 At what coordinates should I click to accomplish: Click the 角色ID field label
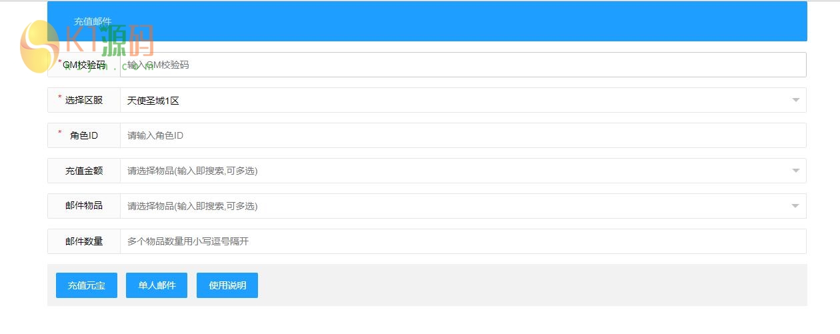click(x=84, y=135)
